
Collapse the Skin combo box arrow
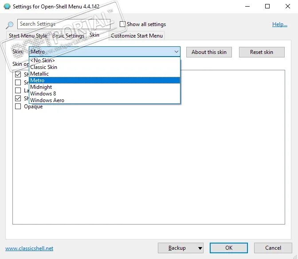[176, 52]
